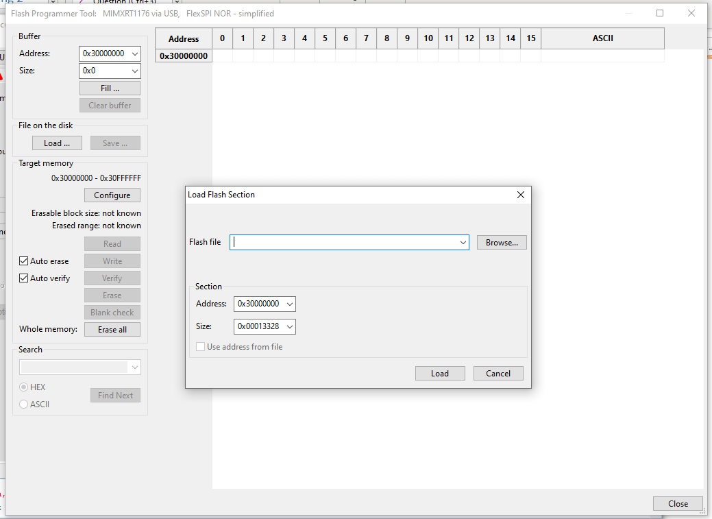Load the selected flash section
The image size is (712, 519).
pyautogui.click(x=440, y=373)
